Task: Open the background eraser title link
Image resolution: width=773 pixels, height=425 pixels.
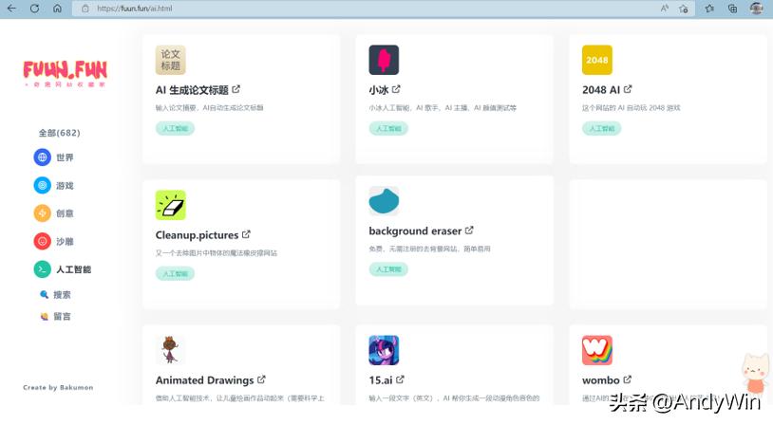Action: (x=415, y=231)
